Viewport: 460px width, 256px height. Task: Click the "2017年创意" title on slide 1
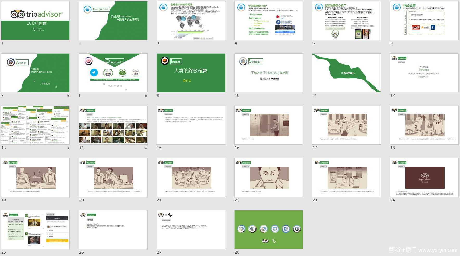point(37,23)
